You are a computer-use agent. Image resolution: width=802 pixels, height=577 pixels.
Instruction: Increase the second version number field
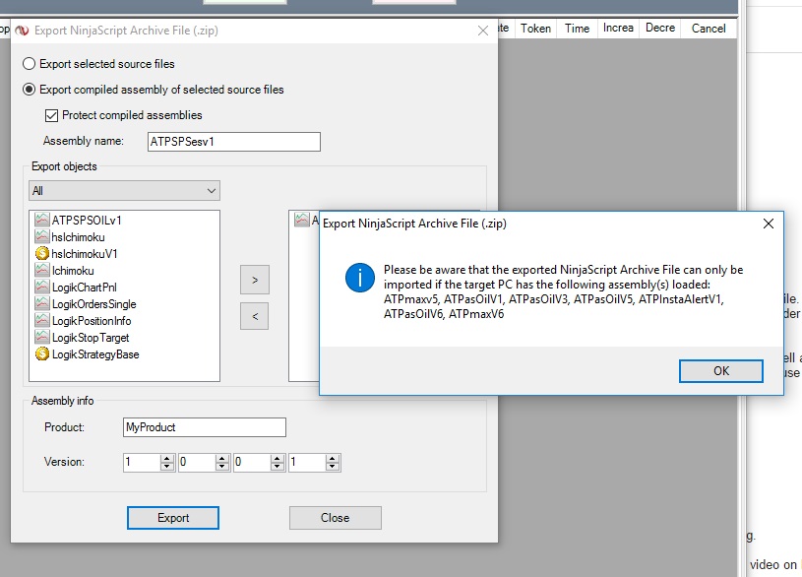pyautogui.click(x=221, y=458)
